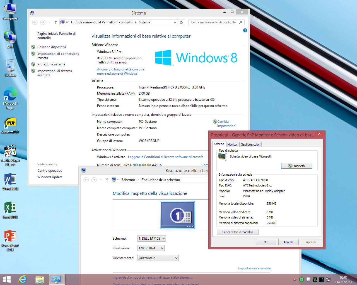This screenshot has width=357, height=285.
Task: Open Impostazioni avanzate link
Action: click(254, 268)
